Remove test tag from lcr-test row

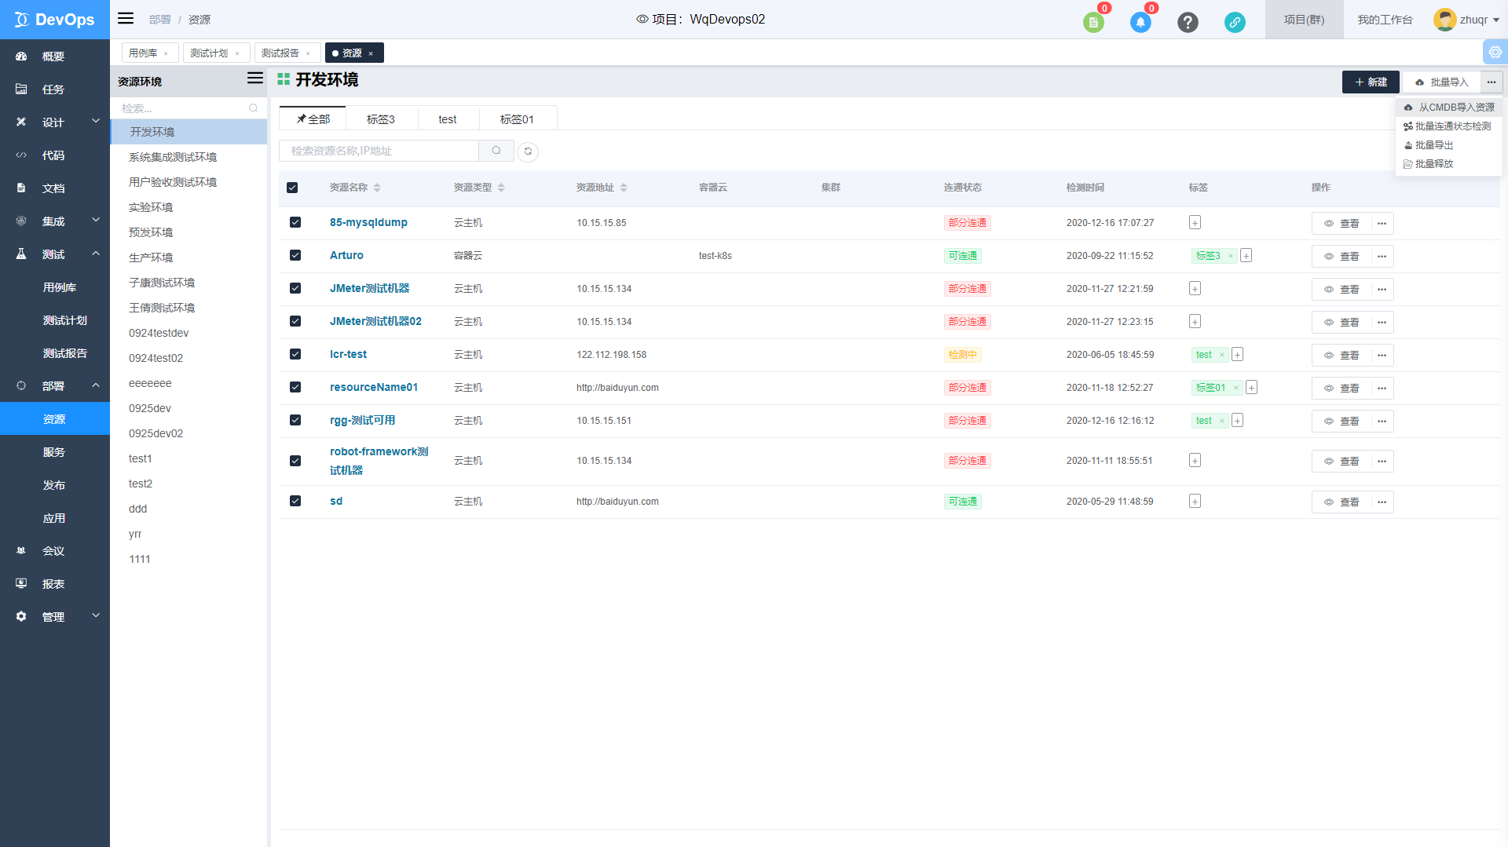1222,355
